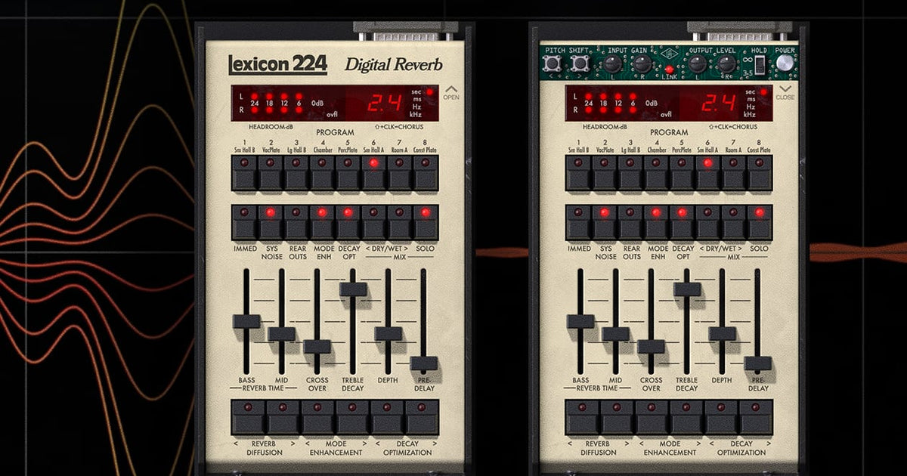907x476 pixels.
Task: Click the Input Gain R knob
Action: tap(641, 64)
